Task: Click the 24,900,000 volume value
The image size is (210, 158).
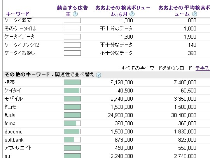Action: click(121, 115)
